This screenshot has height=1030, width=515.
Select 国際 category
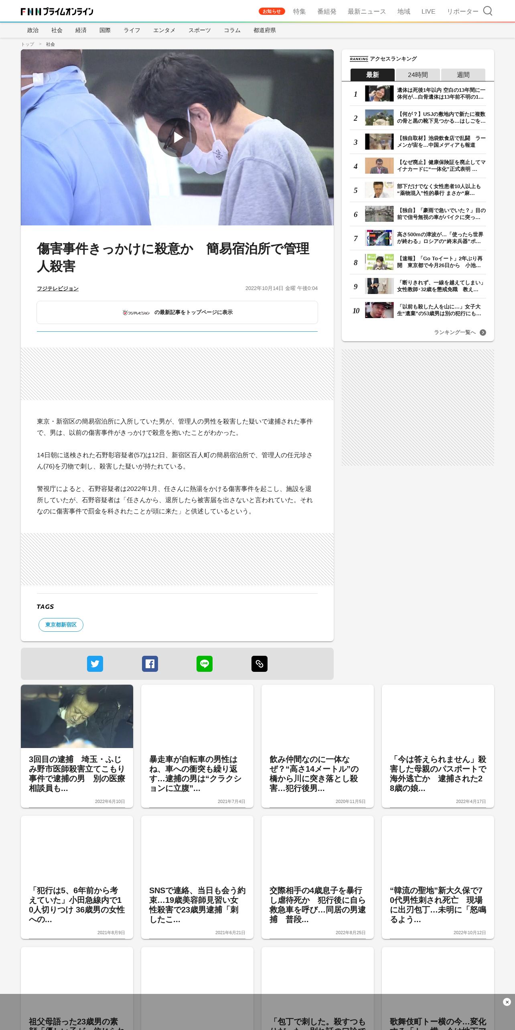[x=105, y=30]
